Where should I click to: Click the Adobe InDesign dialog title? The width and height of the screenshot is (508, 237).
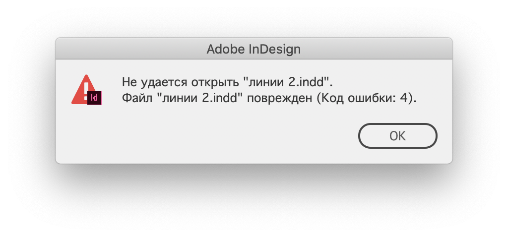[x=254, y=49]
